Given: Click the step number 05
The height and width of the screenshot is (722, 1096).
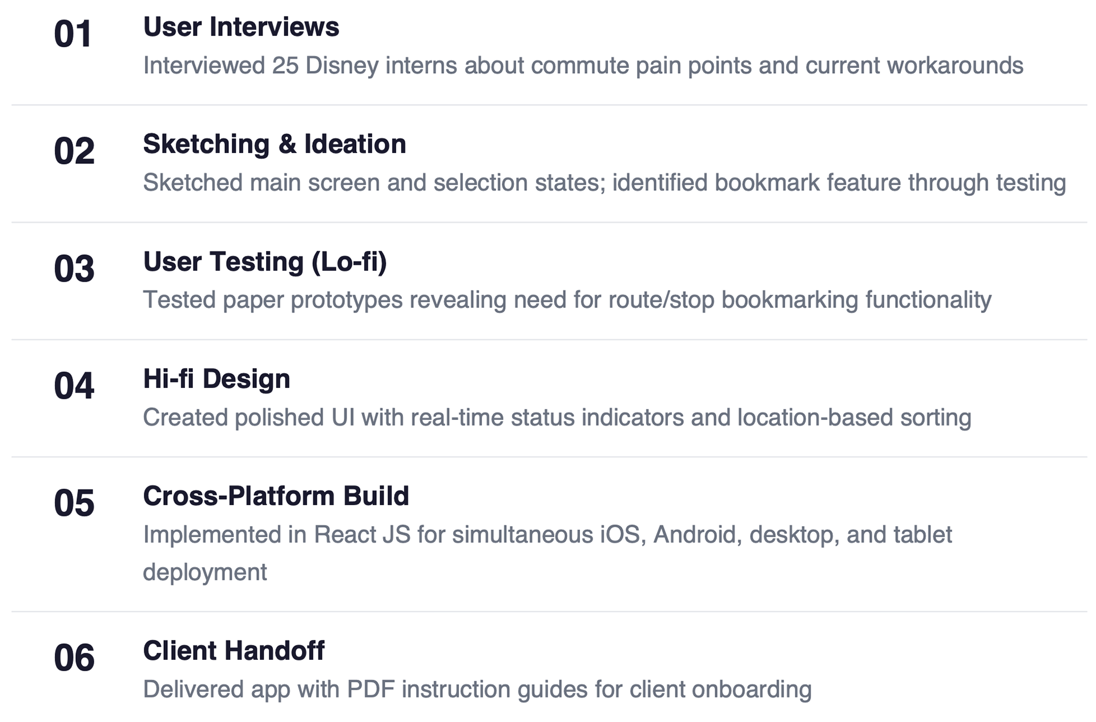Looking at the screenshot, I should (x=74, y=503).
